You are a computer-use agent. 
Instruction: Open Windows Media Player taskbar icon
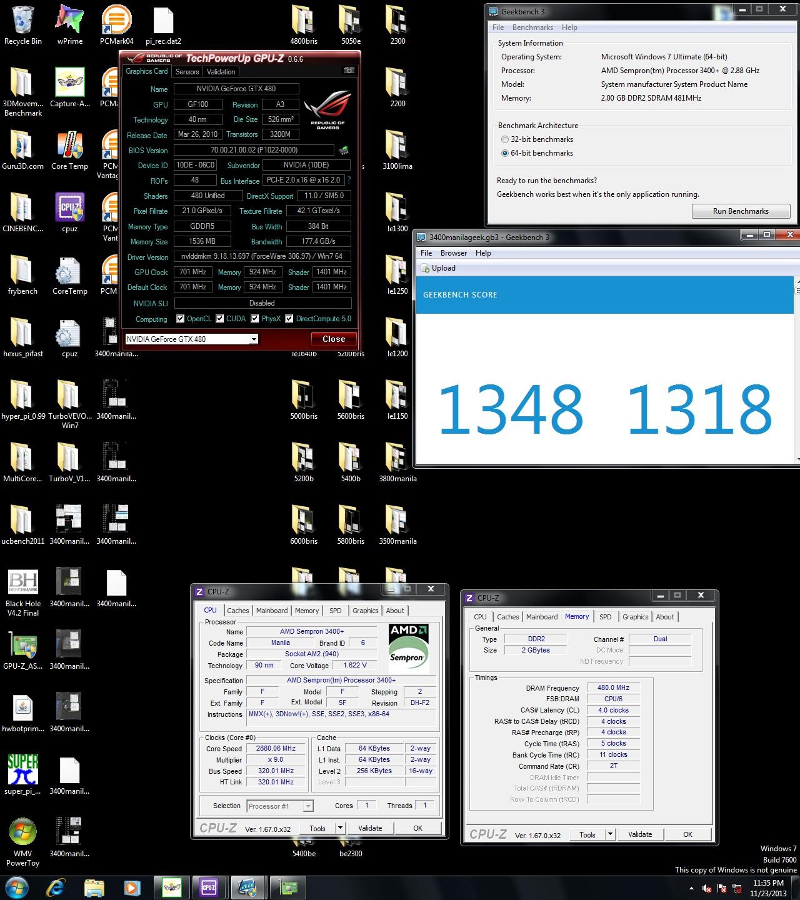(132, 887)
